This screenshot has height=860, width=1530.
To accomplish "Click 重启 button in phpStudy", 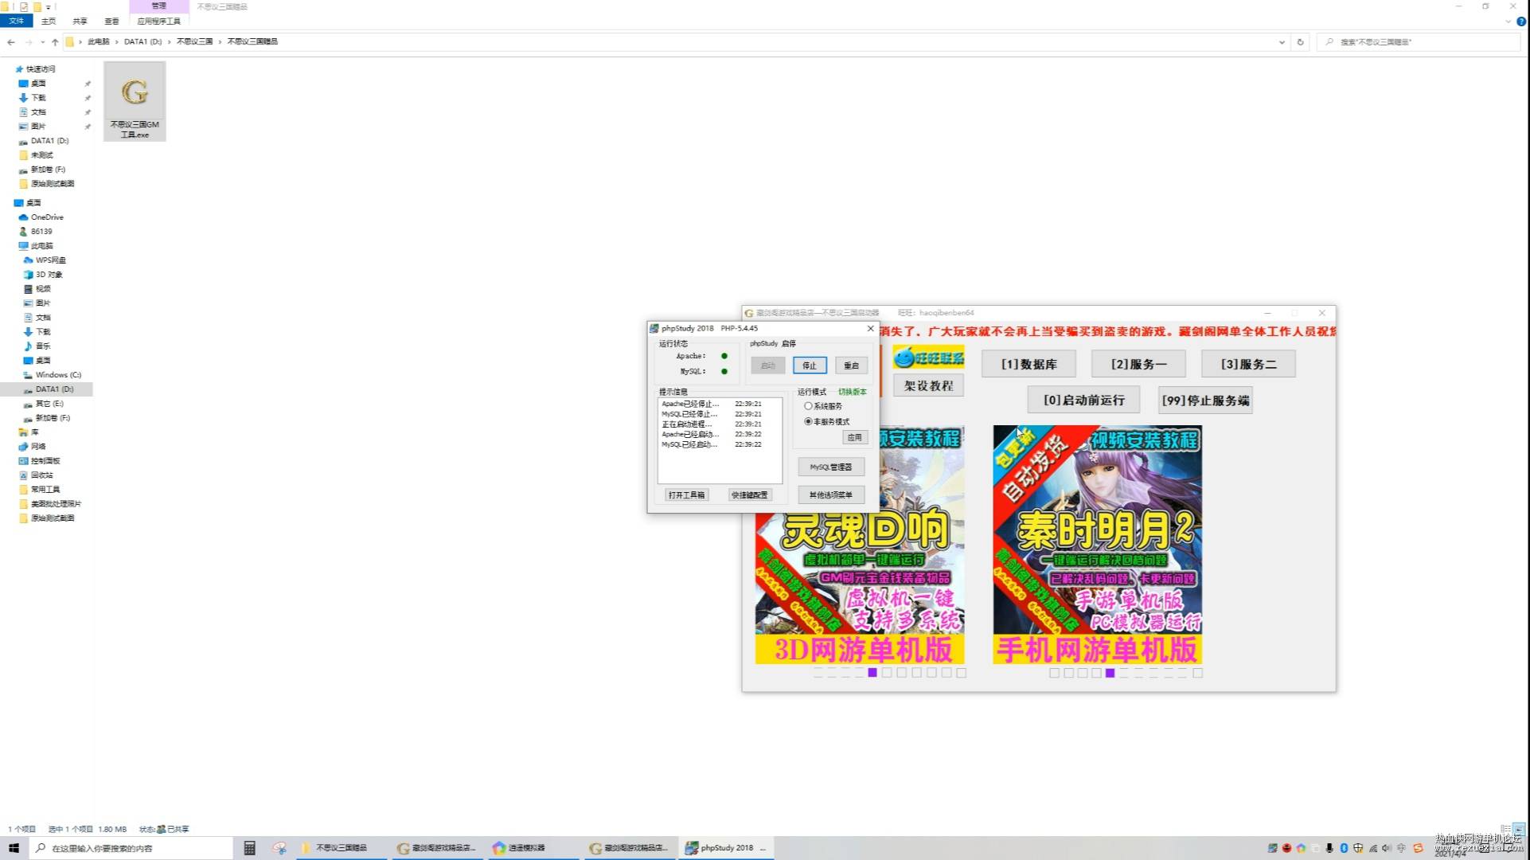I will [x=851, y=365].
